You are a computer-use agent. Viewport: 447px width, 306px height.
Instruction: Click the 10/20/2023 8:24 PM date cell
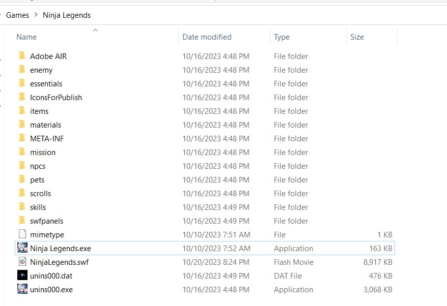tap(216, 262)
